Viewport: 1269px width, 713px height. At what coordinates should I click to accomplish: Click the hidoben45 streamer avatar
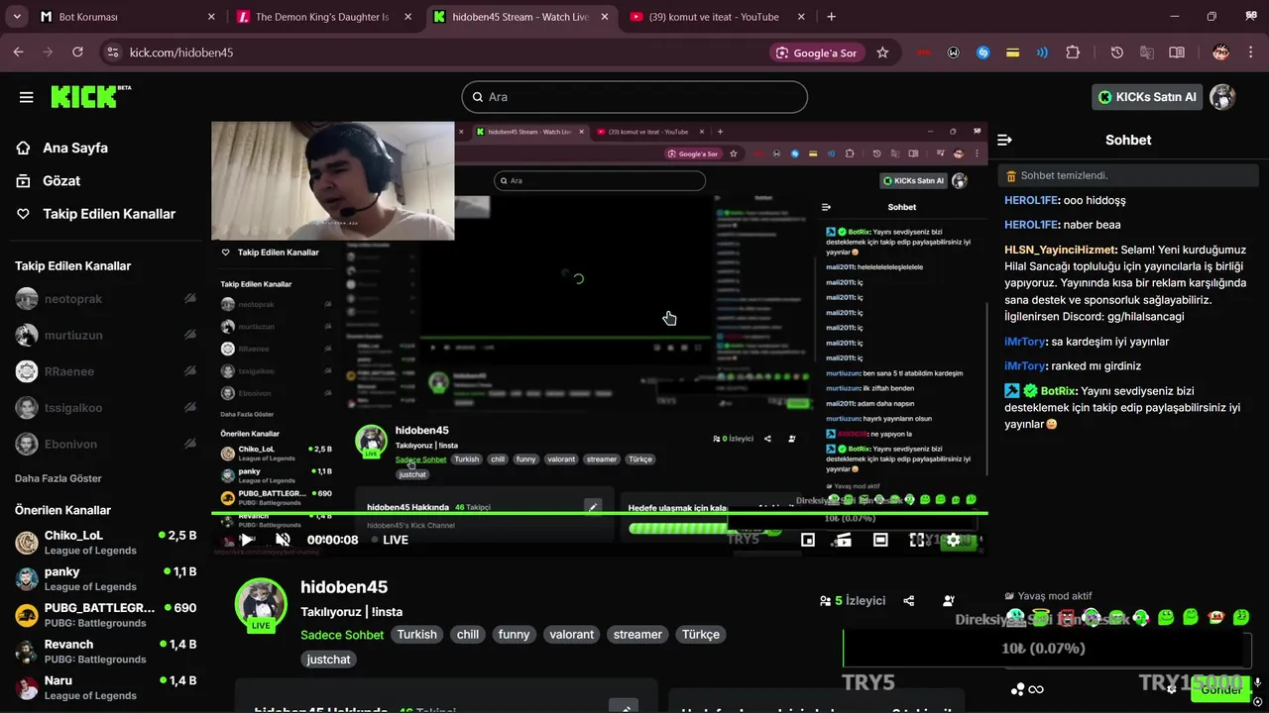pyautogui.click(x=261, y=604)
